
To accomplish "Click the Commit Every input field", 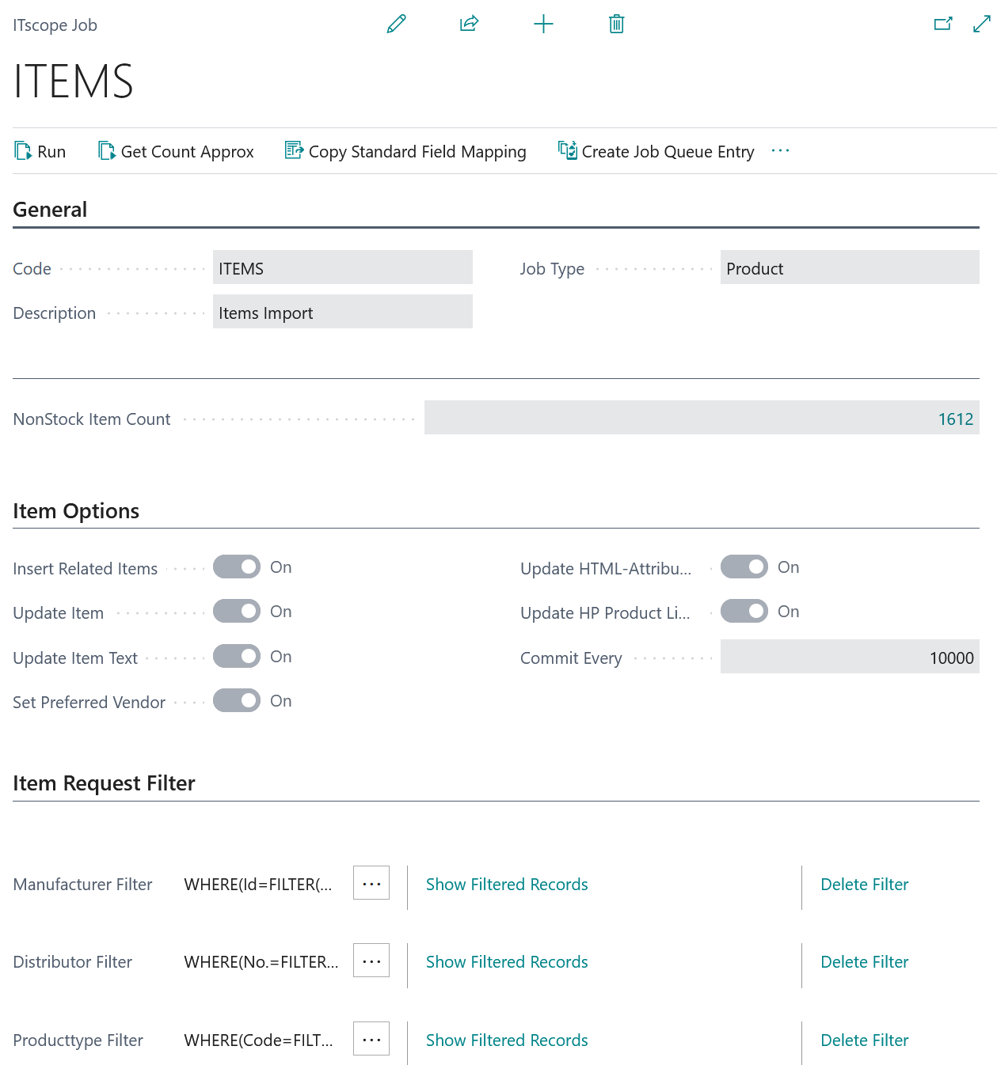I will point(849,658).
